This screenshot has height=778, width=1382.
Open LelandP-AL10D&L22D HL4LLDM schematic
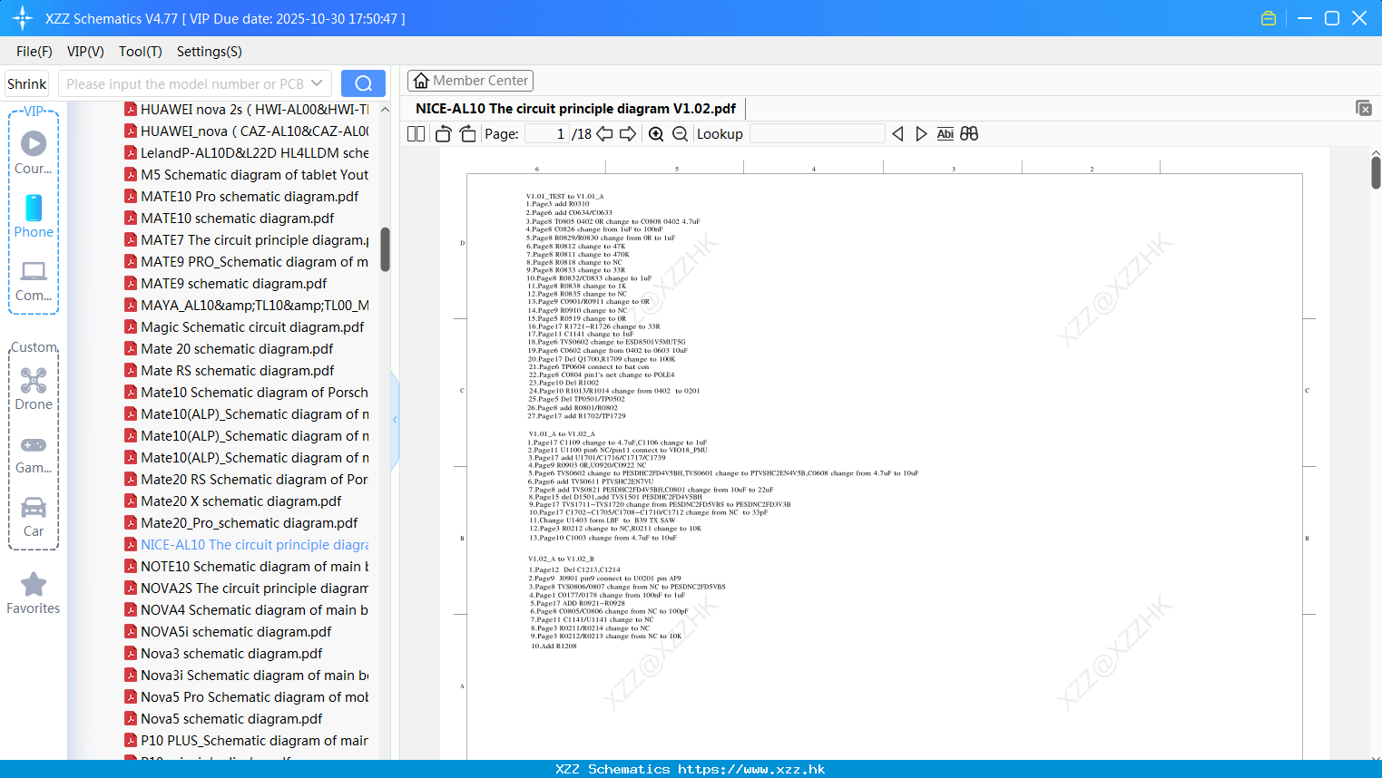pos(254,153)
